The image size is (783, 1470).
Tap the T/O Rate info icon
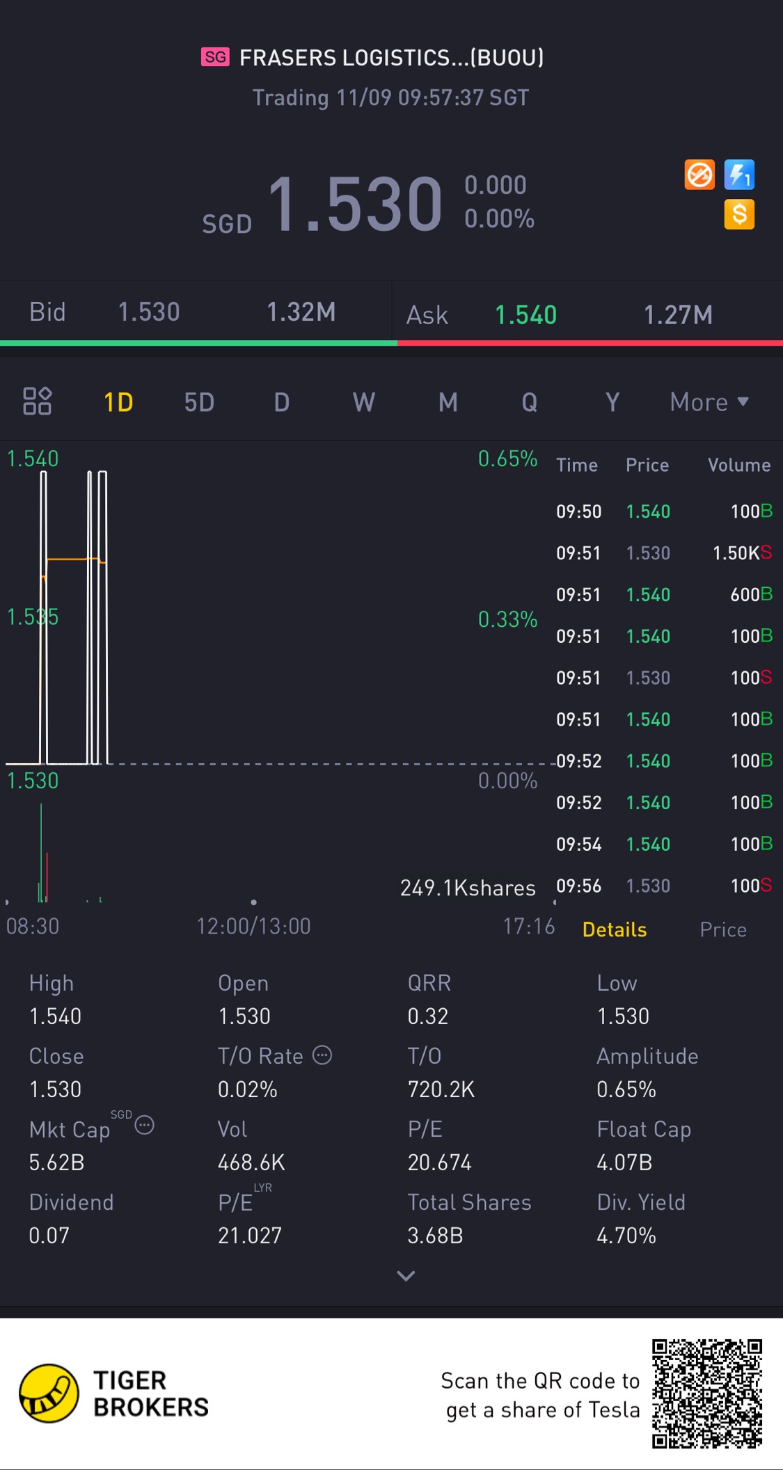(x=322, y=1055)
